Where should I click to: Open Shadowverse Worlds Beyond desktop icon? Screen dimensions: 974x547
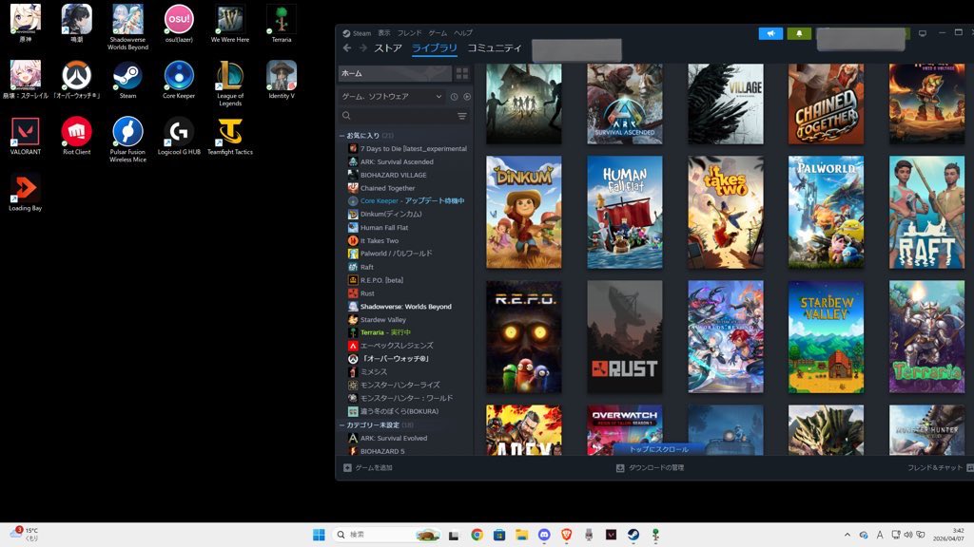click(128, 27)
